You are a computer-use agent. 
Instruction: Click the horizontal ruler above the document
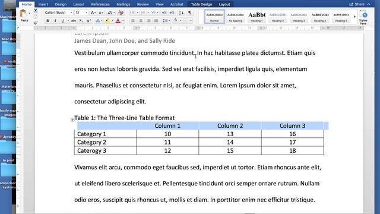click(x=199, y=28)
